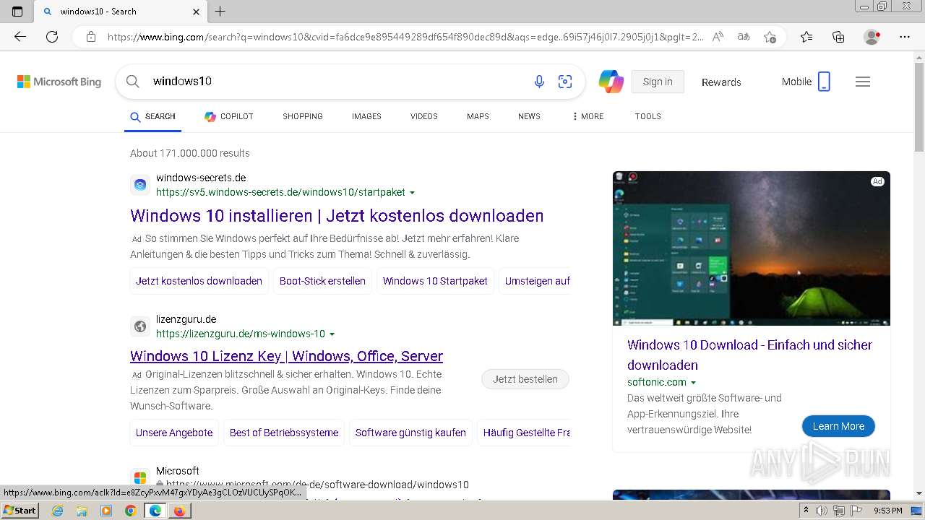
Task: Open Windows 10 Download softonic ad title
Action: tap(749, 355)
